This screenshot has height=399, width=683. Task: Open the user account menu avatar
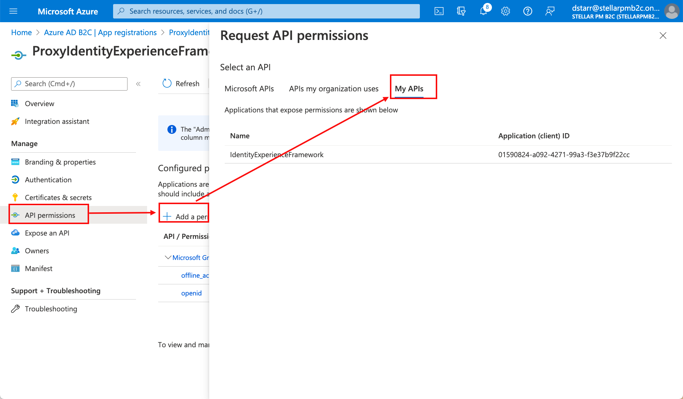(x=672, y=11)
